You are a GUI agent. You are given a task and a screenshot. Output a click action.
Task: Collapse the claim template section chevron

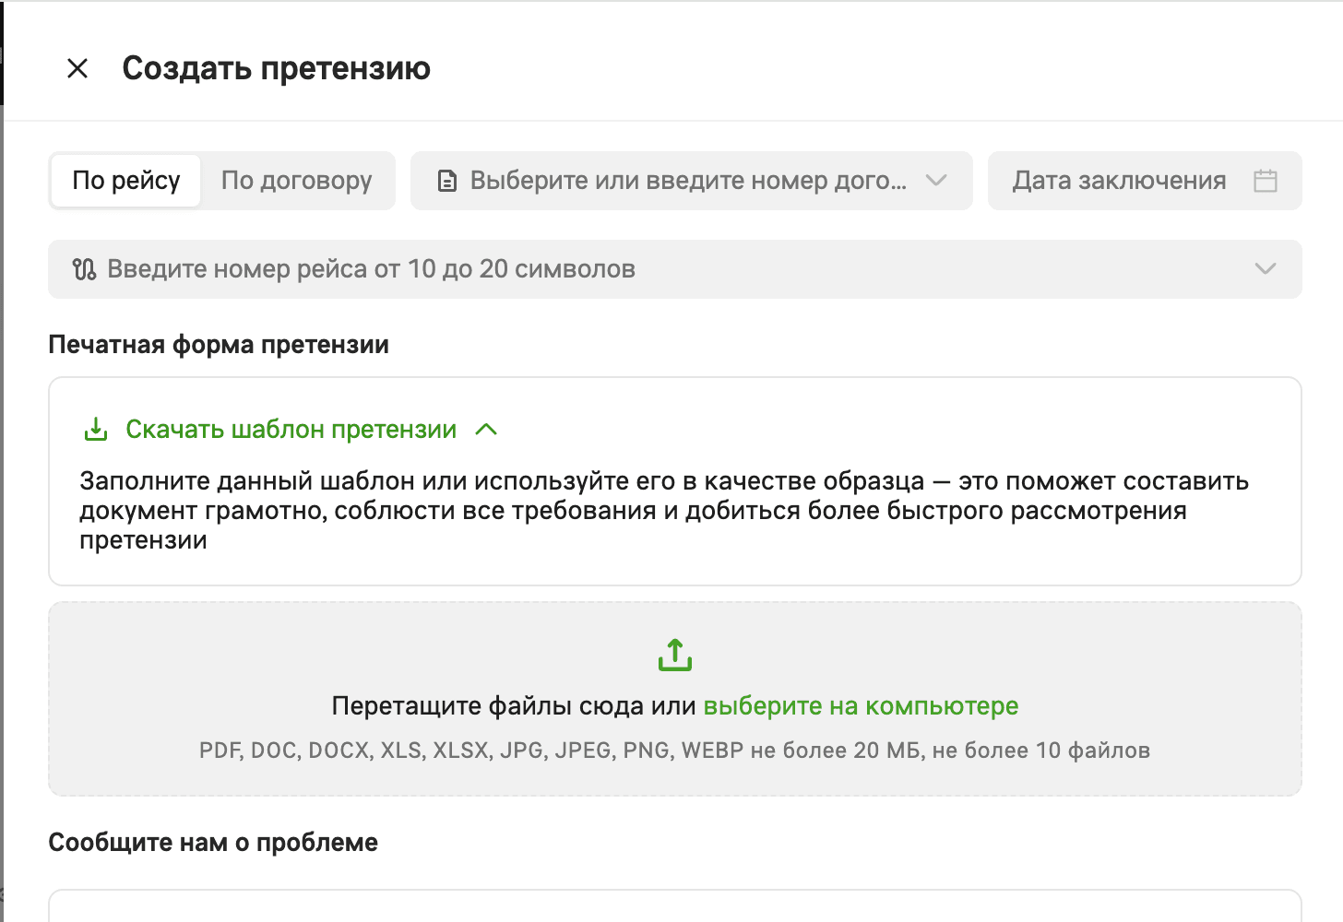486,430
